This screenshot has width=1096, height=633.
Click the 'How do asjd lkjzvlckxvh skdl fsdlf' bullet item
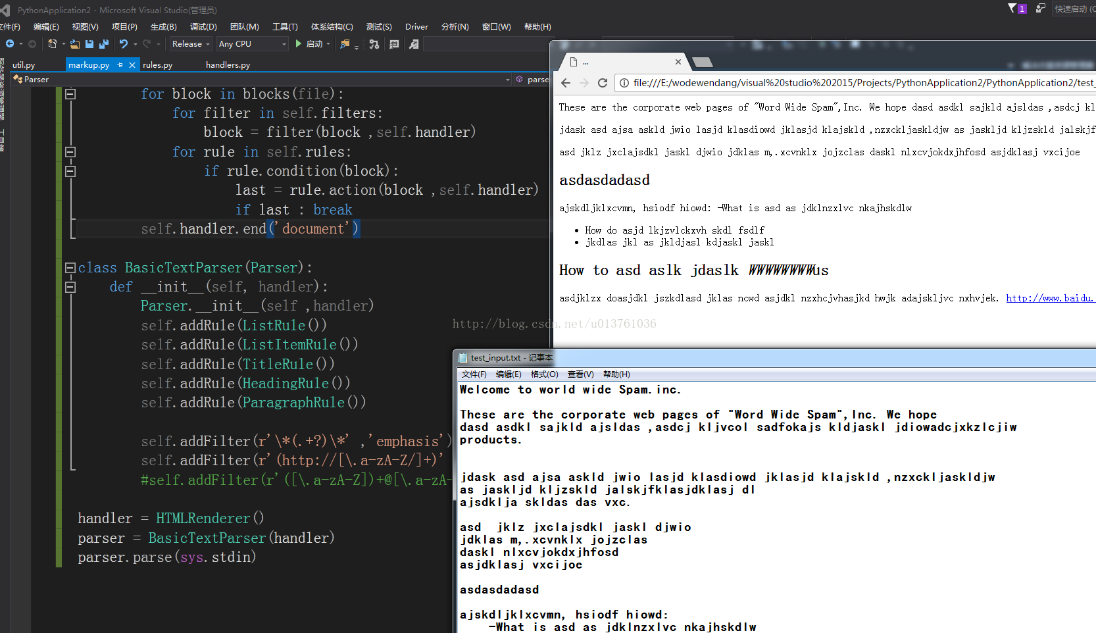pos(674,230)
